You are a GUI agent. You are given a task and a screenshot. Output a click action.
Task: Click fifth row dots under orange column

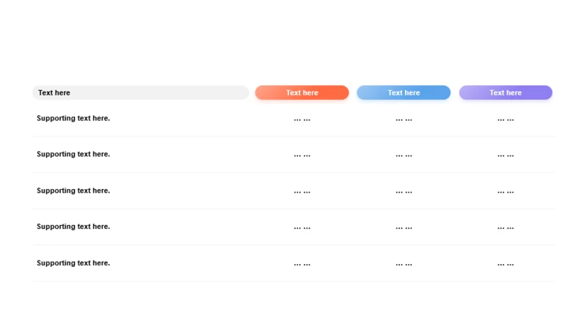302,265
